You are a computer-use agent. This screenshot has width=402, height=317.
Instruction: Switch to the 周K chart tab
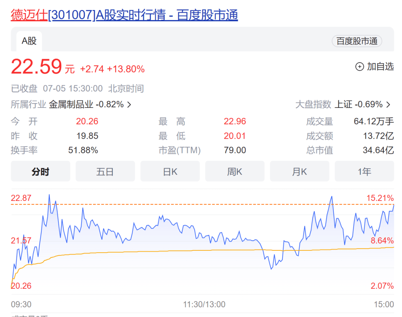(x=234, y=172)
